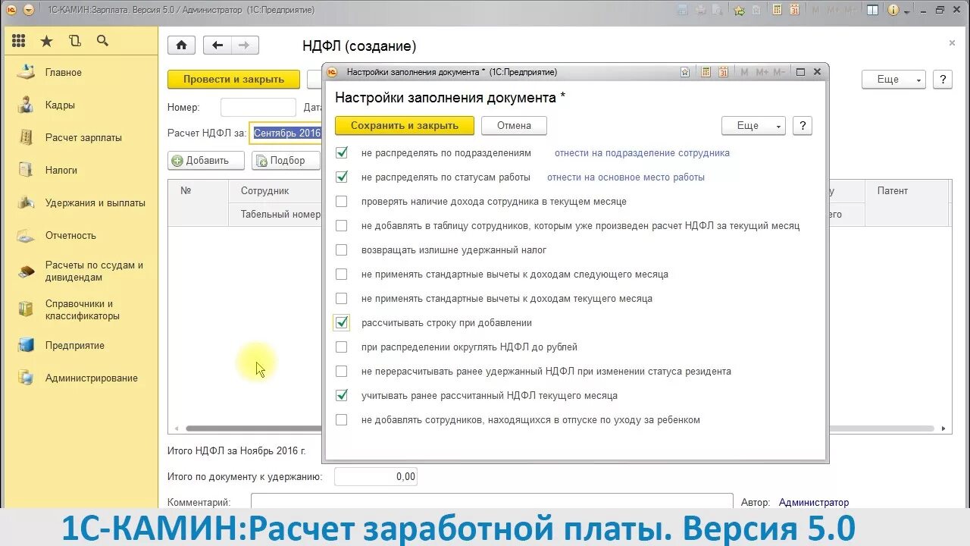Click Добавить button with plus icon
Image resolution: width=970 pixels, height=546 pixels.
[206, 161]
